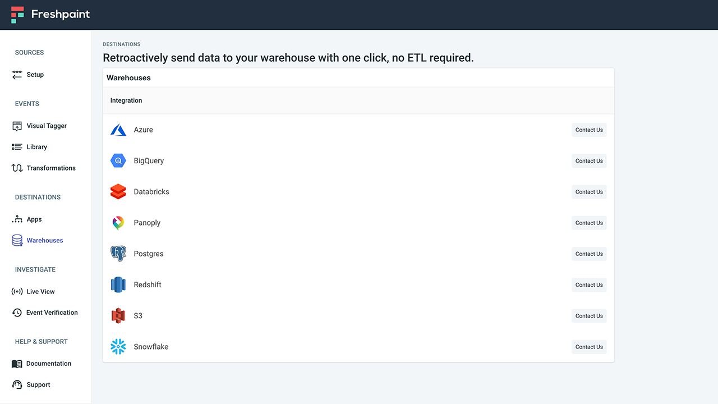
Task: Navigate to Apps destinations
Action: click(34, 219)
